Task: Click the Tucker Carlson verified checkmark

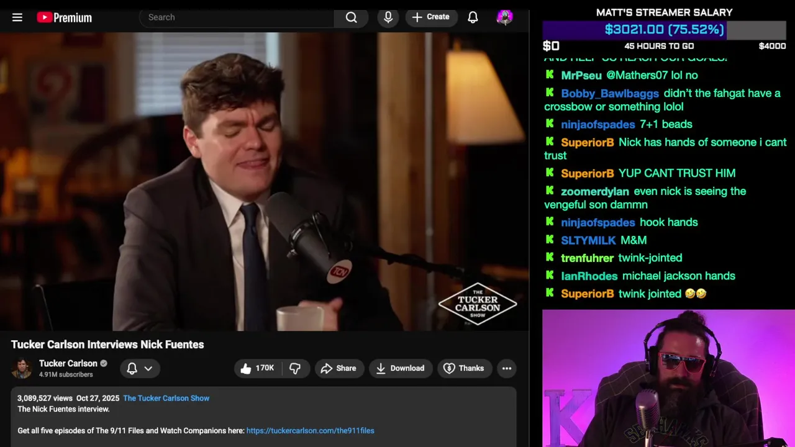Action: coord(104,364)
